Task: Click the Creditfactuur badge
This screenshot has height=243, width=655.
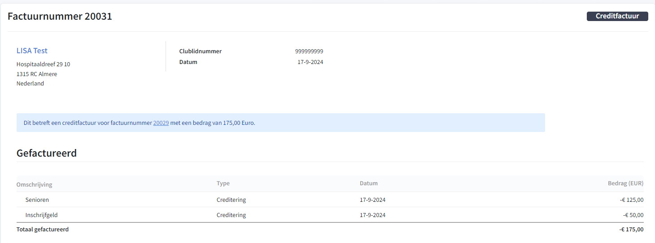Action: tap(617, 16)
